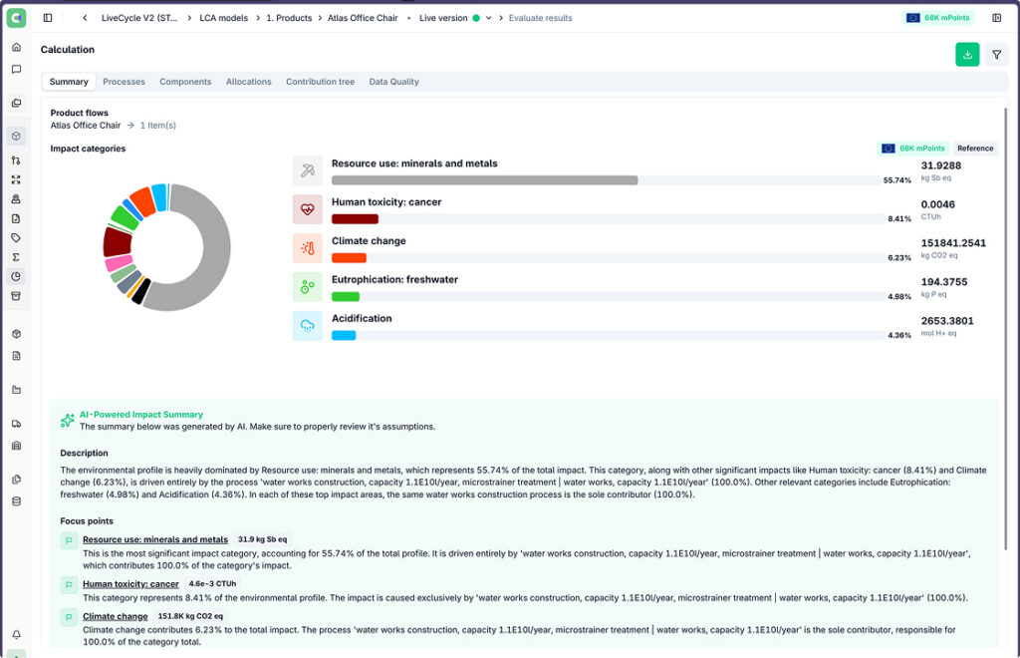Image resolution: width=1020 pixels, height=658 pixels.
Task: Switch to the Contribution tree tab
Action: point(320,82)
